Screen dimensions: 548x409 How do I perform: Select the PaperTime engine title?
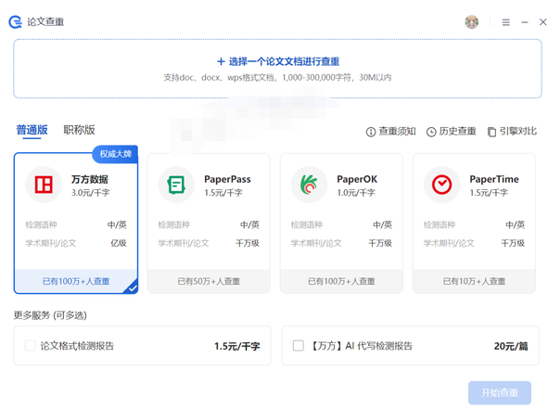(x=494, y=179)
